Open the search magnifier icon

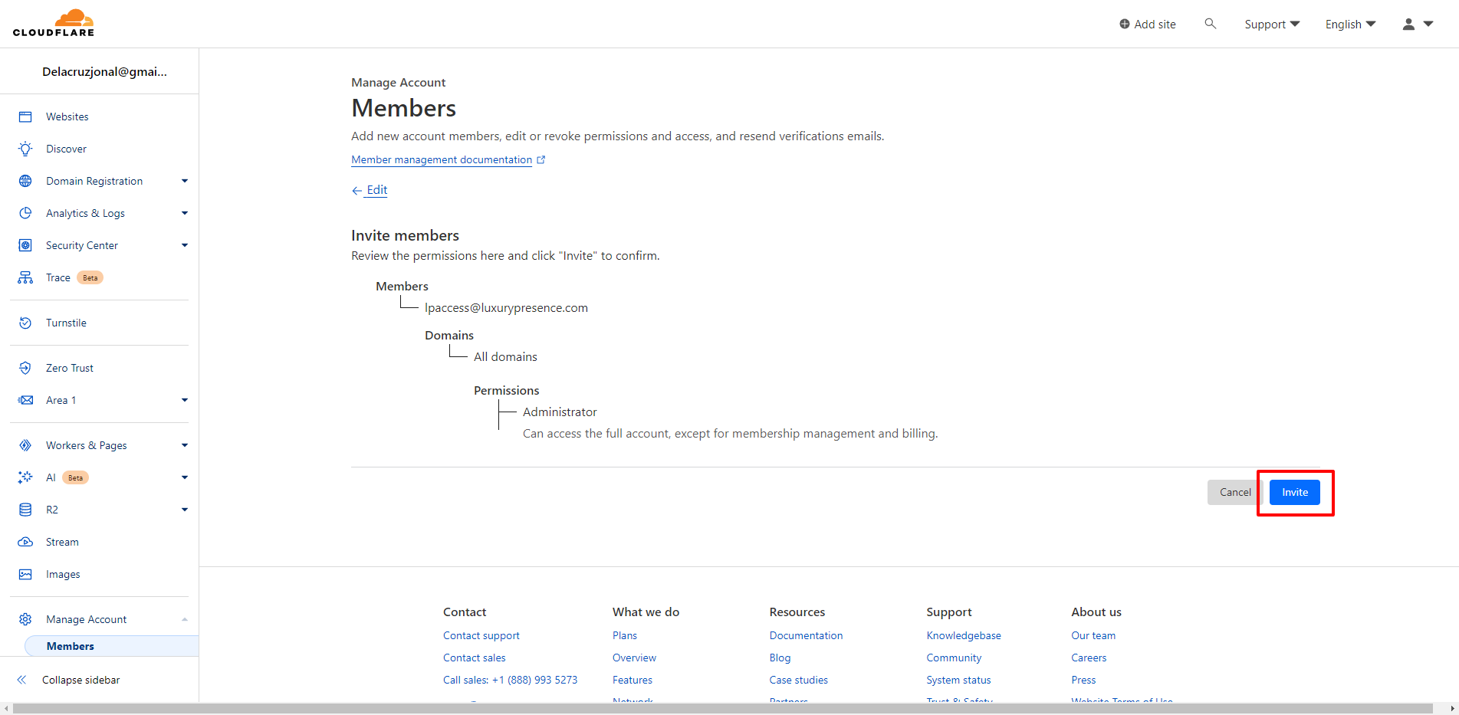pos(1210,24)
